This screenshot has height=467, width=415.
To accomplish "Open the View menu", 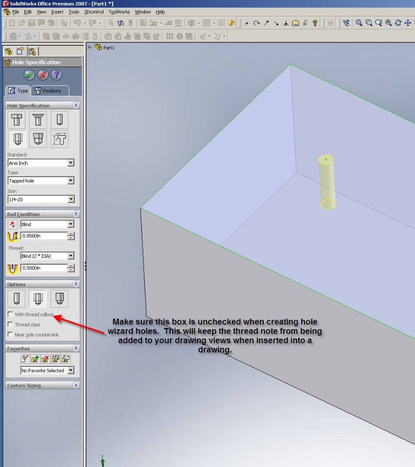I will click(41, 12).
